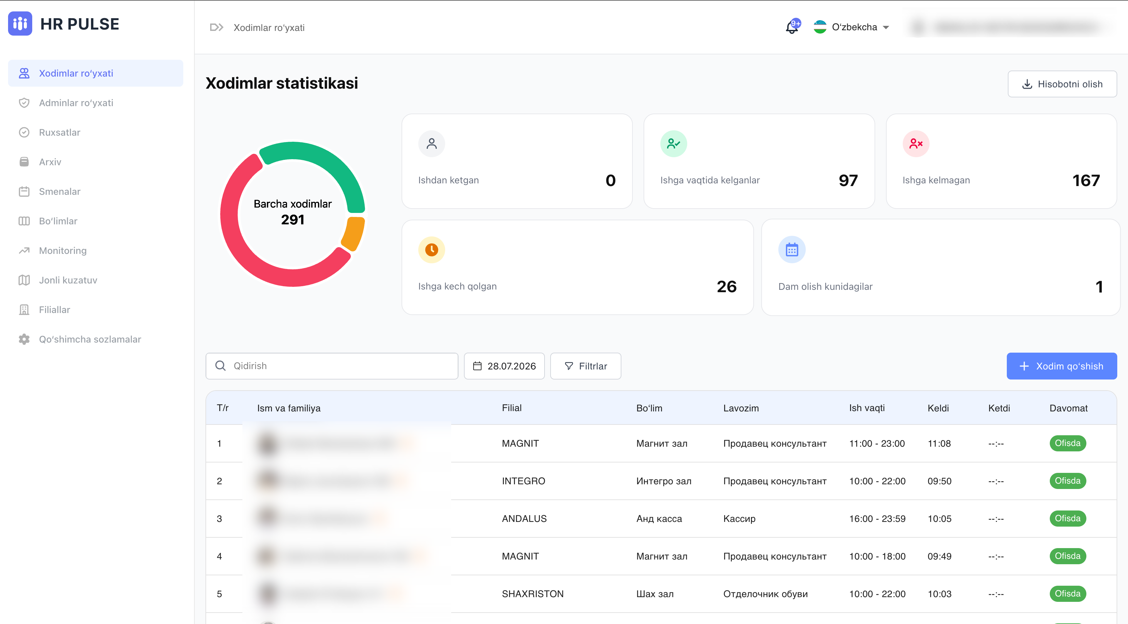Click the Отделочник обуви cell
This screenshot has width=1128, height=624.
tap(765, 594)
